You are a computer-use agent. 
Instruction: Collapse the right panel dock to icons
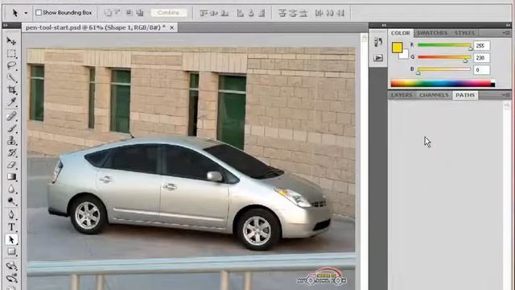click(508, 25)
